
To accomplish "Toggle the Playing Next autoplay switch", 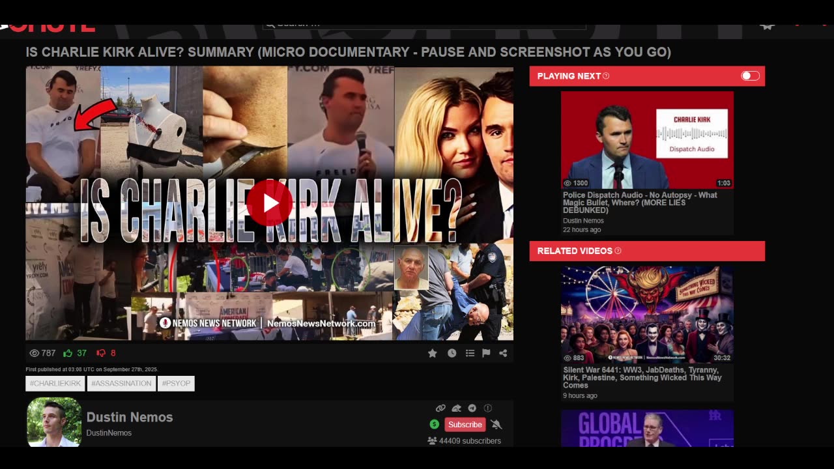I will coord(750,76).
